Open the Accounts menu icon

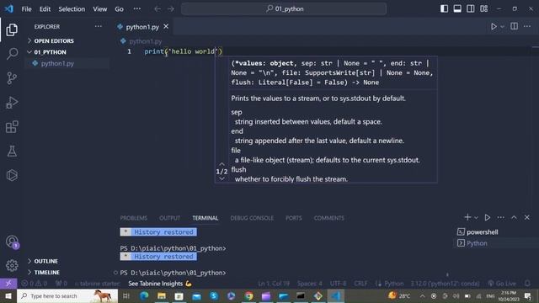[x=12, y=242]
